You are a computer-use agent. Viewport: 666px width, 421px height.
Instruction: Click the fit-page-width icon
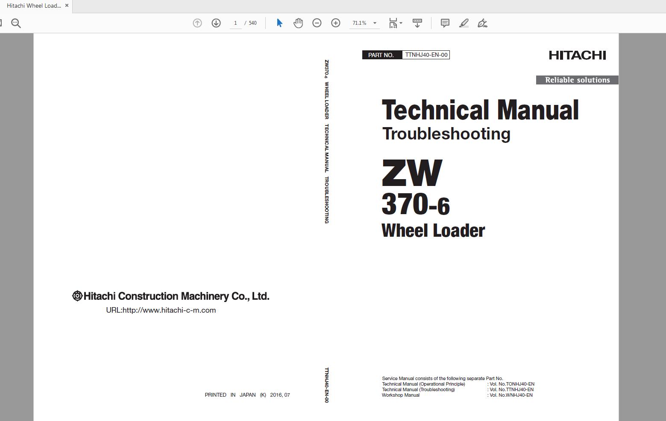coord(392,23)
